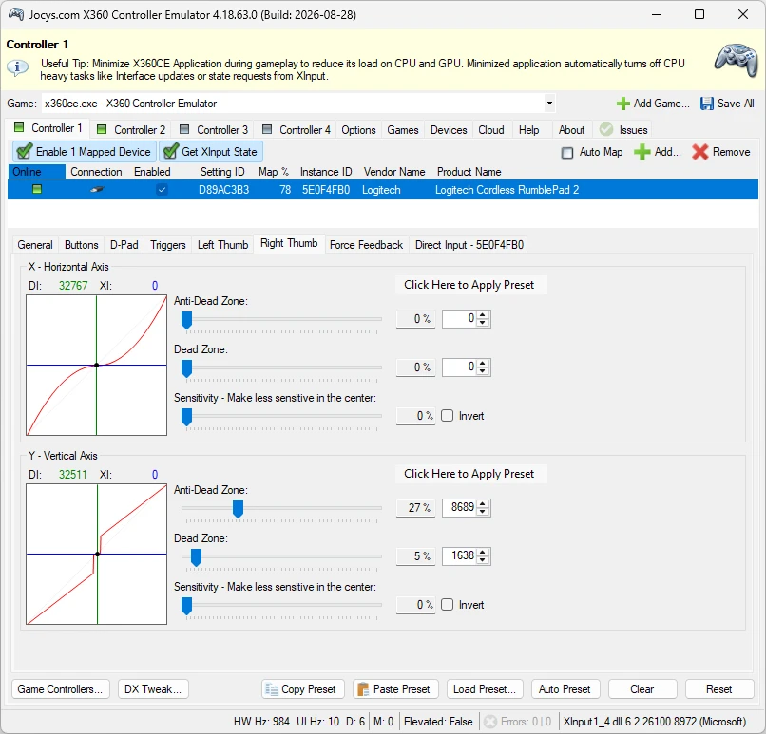Open the Game selection dropdown

tap(549, 103)
